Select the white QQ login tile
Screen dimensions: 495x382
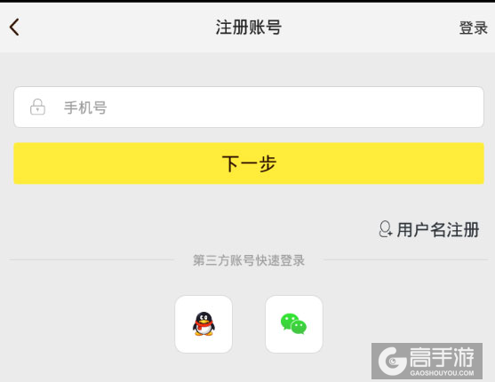(x=204, y=324)
